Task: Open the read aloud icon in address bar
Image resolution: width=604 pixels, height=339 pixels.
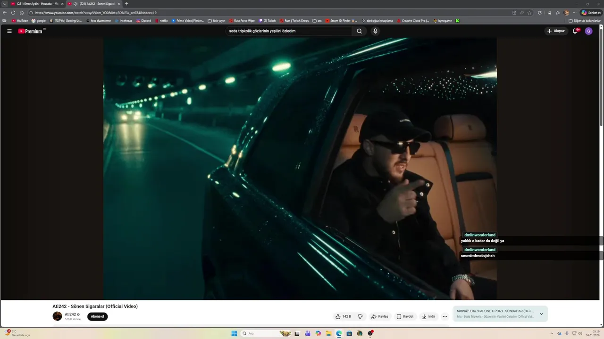Action: pyautogui.click(x=522, y=13)
